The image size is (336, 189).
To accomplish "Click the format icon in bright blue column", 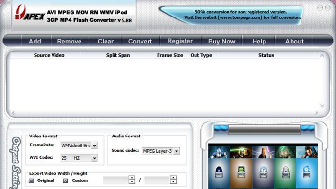I will (x=307, y=172).
